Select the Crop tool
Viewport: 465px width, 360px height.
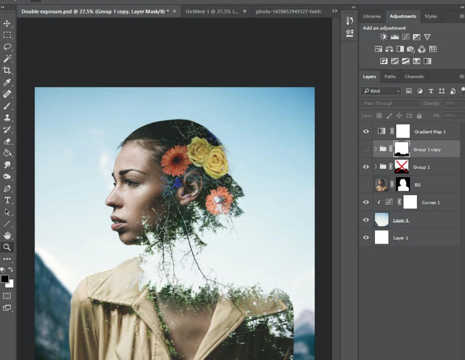[x=7, y=70]
